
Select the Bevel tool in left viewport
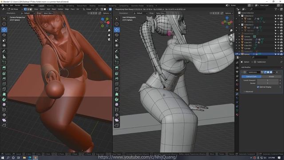pos(4,79)
